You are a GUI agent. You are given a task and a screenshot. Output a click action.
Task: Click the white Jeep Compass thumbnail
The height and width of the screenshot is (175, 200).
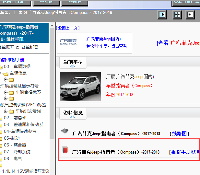click(x=80, y=87)
